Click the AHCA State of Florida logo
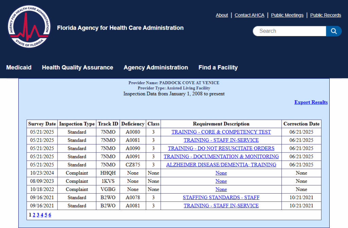Screen dimensions: 348x228 click(x=29, y=27)
